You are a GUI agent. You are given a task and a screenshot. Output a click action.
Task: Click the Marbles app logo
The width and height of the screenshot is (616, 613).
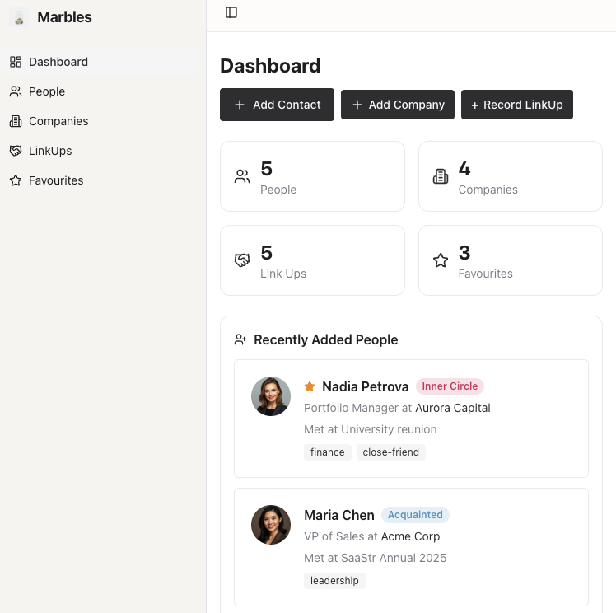point(18,17)
